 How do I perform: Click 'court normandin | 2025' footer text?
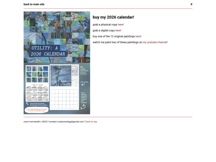(35, 122)
